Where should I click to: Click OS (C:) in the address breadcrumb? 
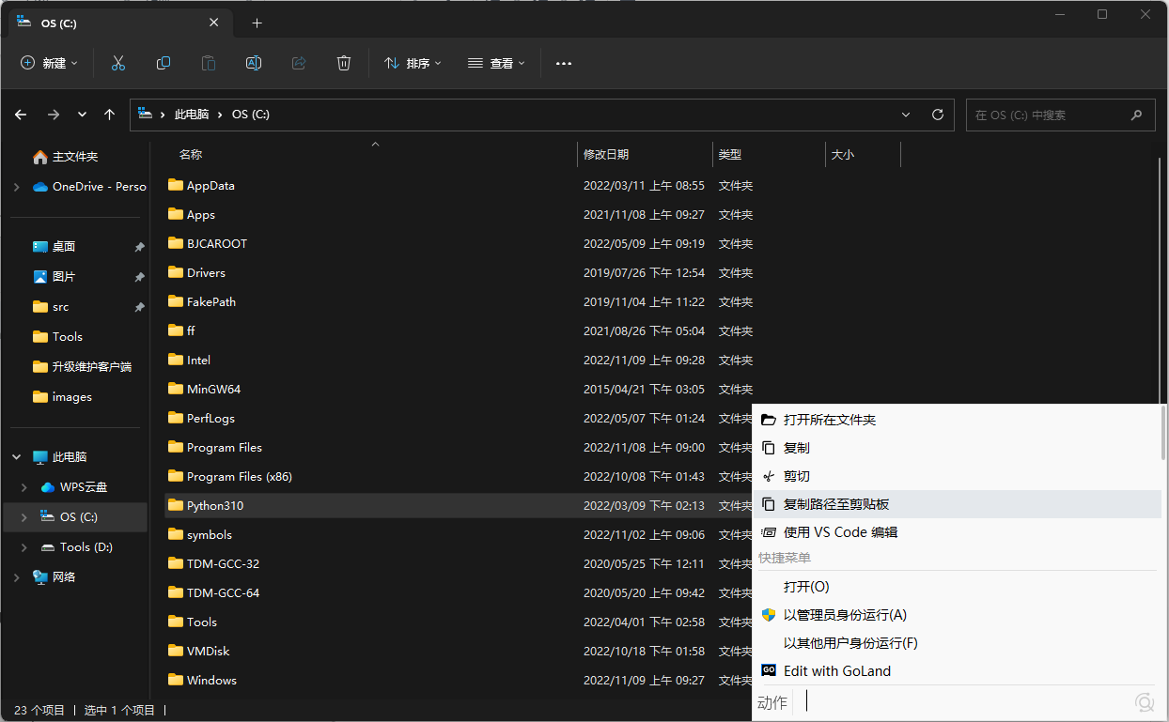pos(251,115)
